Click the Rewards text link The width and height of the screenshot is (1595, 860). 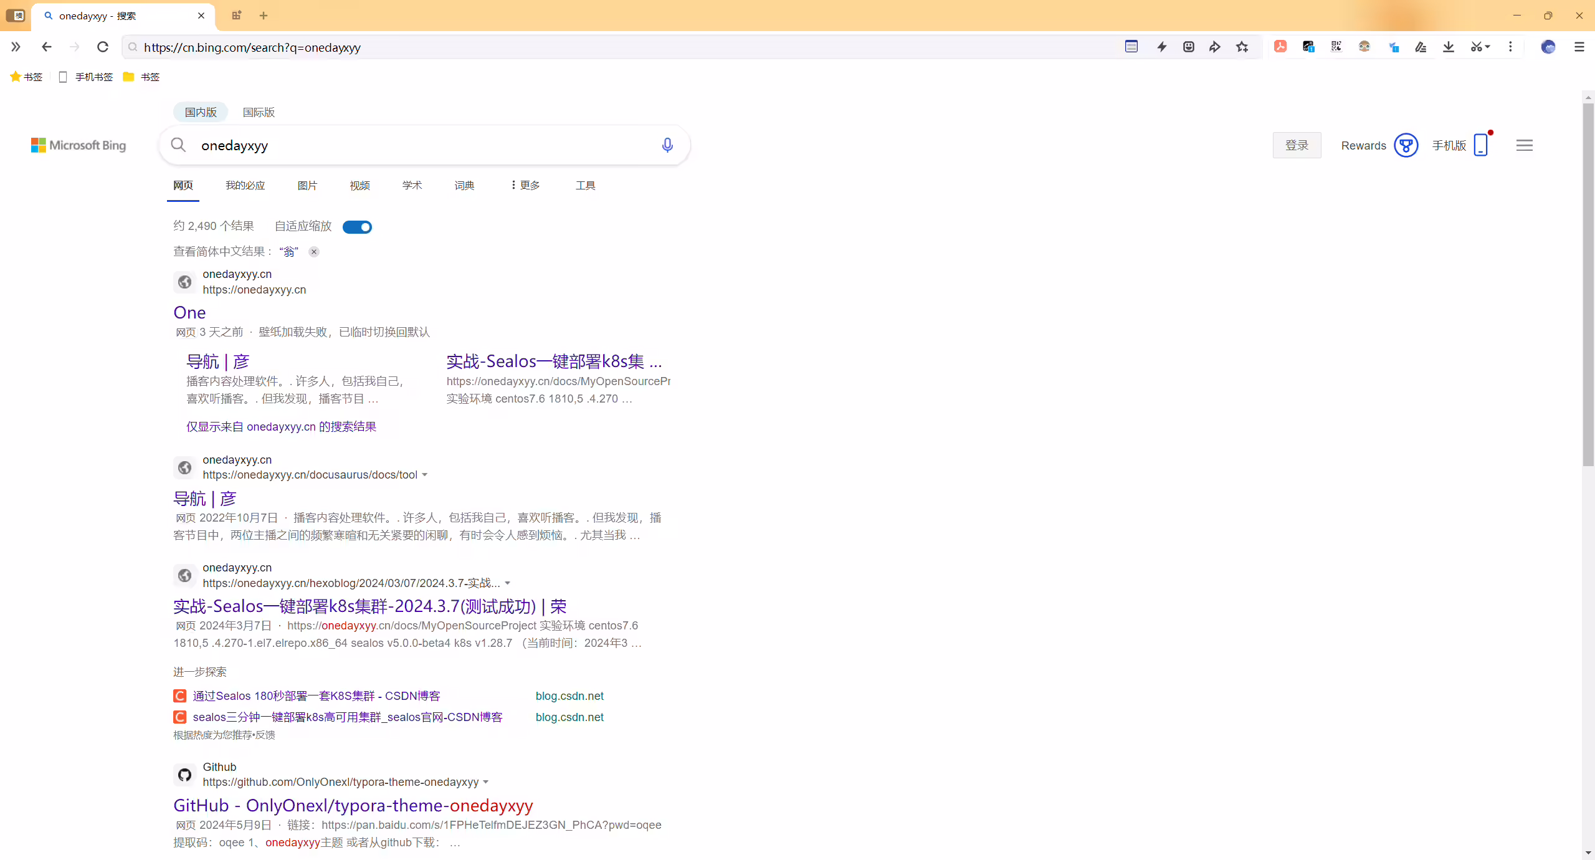coord(1364,146)
